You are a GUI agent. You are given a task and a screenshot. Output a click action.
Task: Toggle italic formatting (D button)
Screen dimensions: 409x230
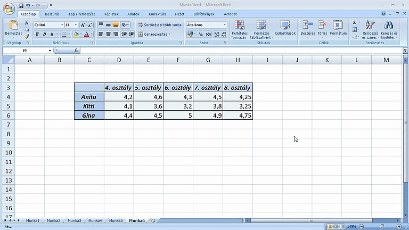pos(45,34)
